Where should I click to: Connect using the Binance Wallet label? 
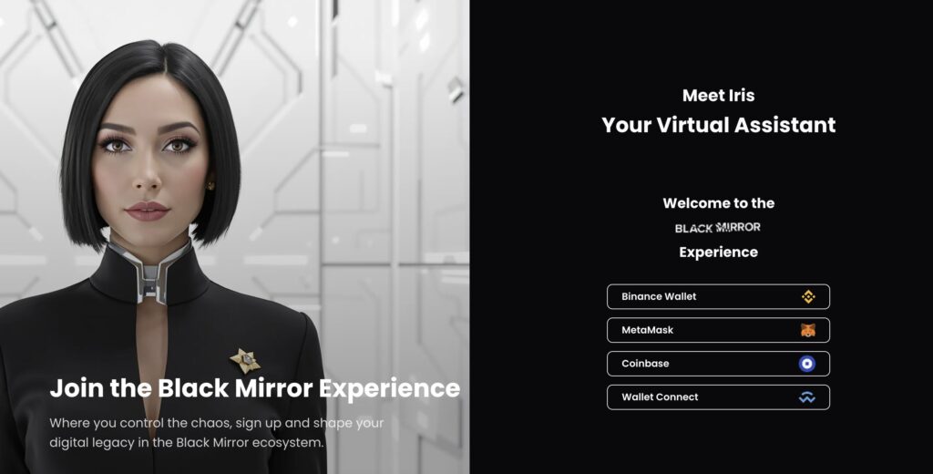pyautogui.click(x=659, y=296)
